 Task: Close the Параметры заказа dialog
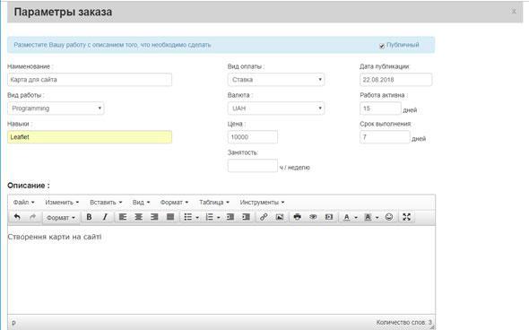[x=514, y=12]
